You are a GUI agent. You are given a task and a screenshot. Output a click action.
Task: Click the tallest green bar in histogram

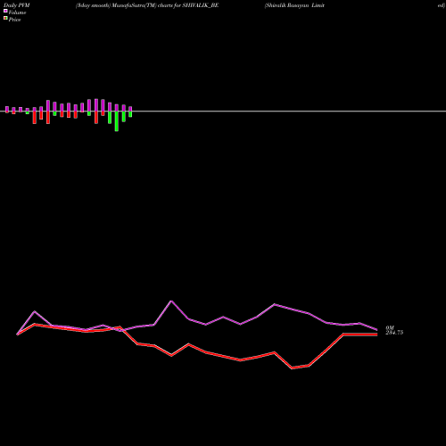point(117,121)
